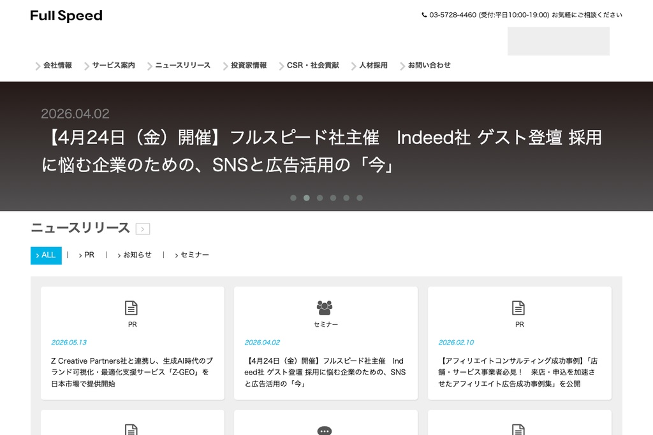Open the 投資家情報 menu
This screenshot has height=435, width=653.
pos(249,66)
